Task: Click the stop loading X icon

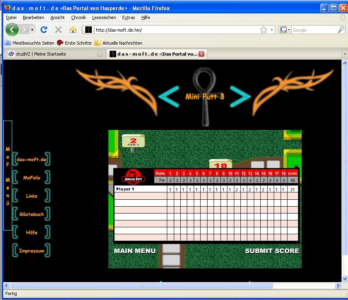Action: coord(58,30)
